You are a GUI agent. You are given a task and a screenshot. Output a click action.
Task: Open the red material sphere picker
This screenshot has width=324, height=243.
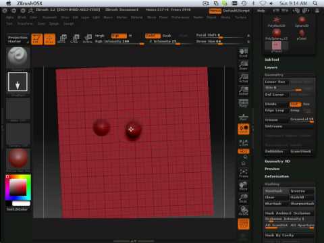pos(18,159)
